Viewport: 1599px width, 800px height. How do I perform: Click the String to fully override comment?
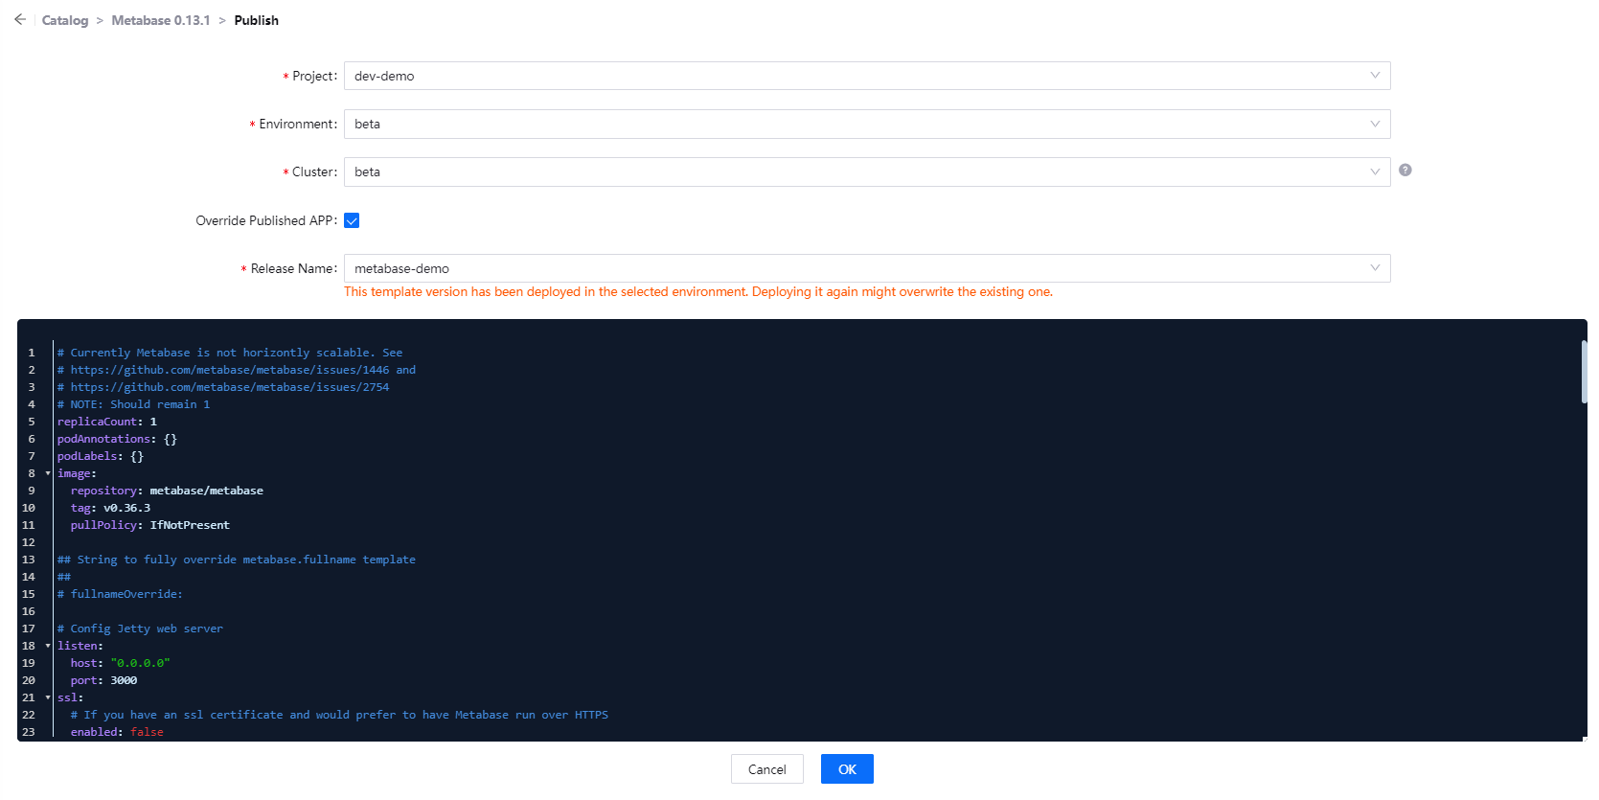point(237,560)
